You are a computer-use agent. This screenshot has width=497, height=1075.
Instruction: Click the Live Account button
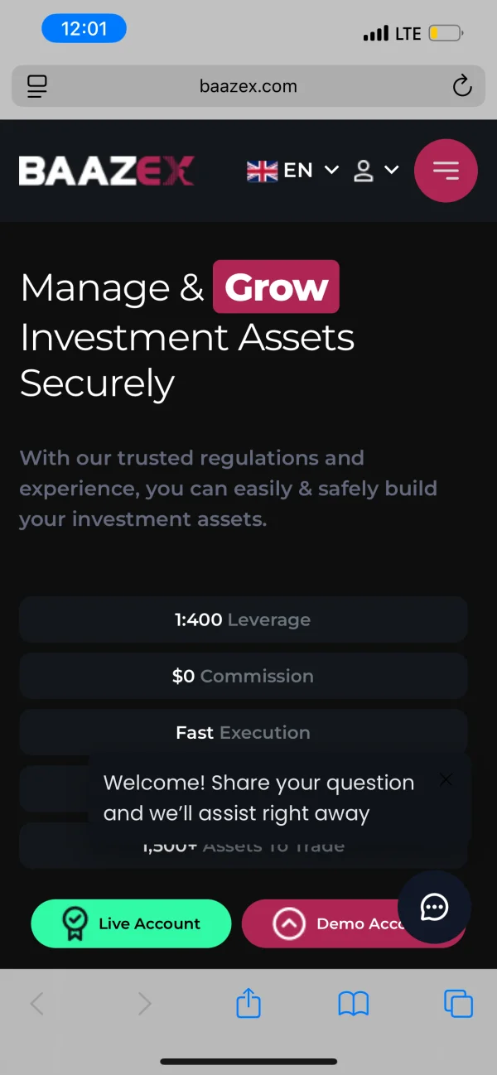(131, 923)
